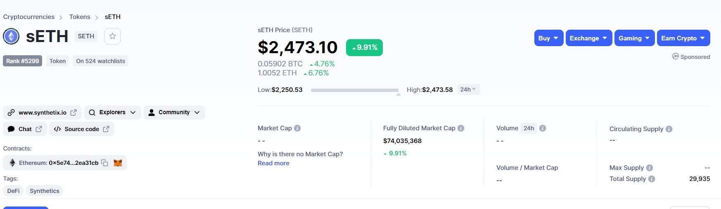Click the sETH breadcrumb text
The height and width of the screenshot is (209, 721).
tap(112, 17)
